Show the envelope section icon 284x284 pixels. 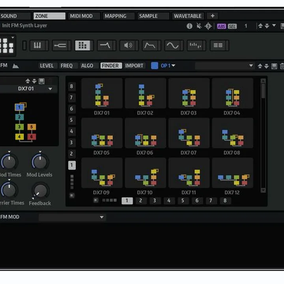(150, 45)
